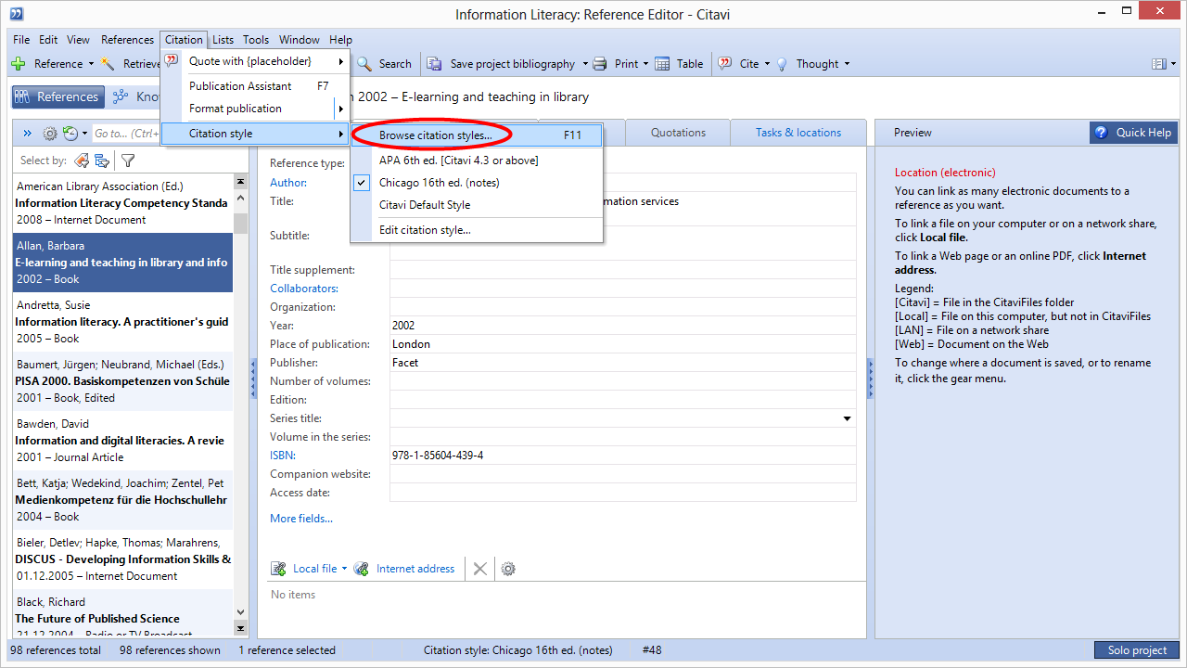The height and width of the screenshot is (668, 1187).
Task: Switch to the Tasks & locations tab
Action: click(x=798, y=133)
